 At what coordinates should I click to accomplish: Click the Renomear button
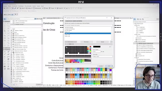click(x=86, y=42)
